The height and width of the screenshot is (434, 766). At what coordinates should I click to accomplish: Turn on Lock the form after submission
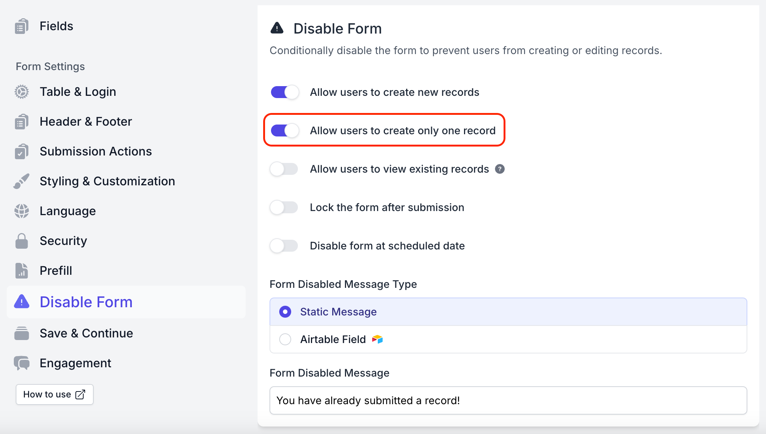[284, 207]
